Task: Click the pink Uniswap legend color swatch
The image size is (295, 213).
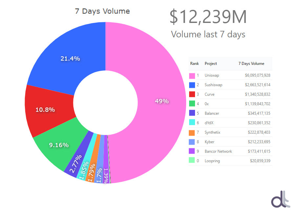Action: click(192, 76)
